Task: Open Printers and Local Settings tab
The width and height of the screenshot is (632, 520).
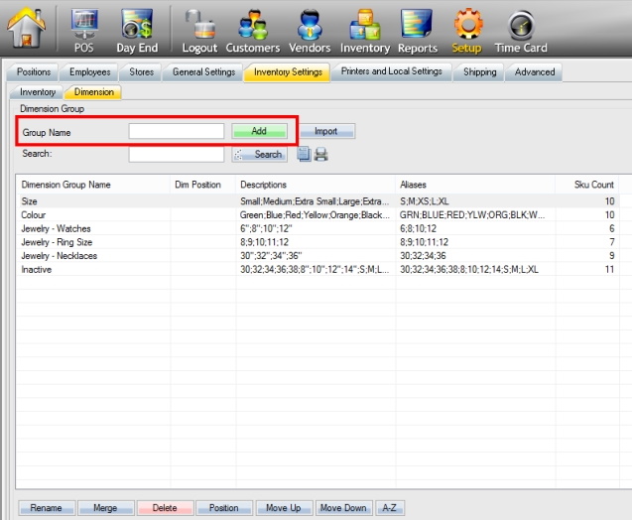Action: click(x=391, y=71)
